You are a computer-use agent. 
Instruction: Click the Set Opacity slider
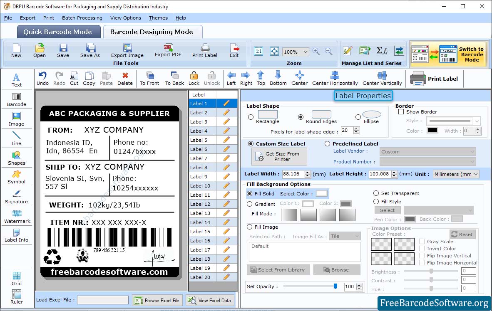click(x=311, y=286)
